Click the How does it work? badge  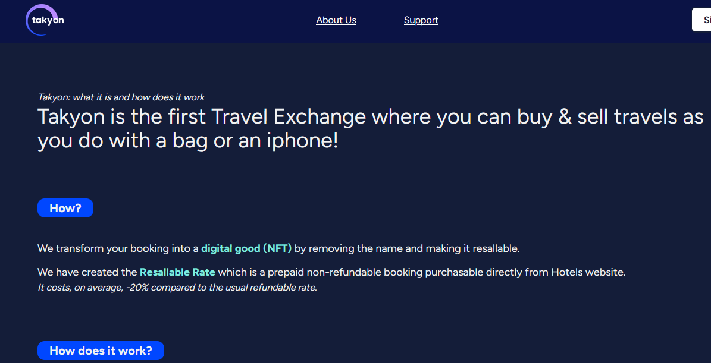[101, 351]
